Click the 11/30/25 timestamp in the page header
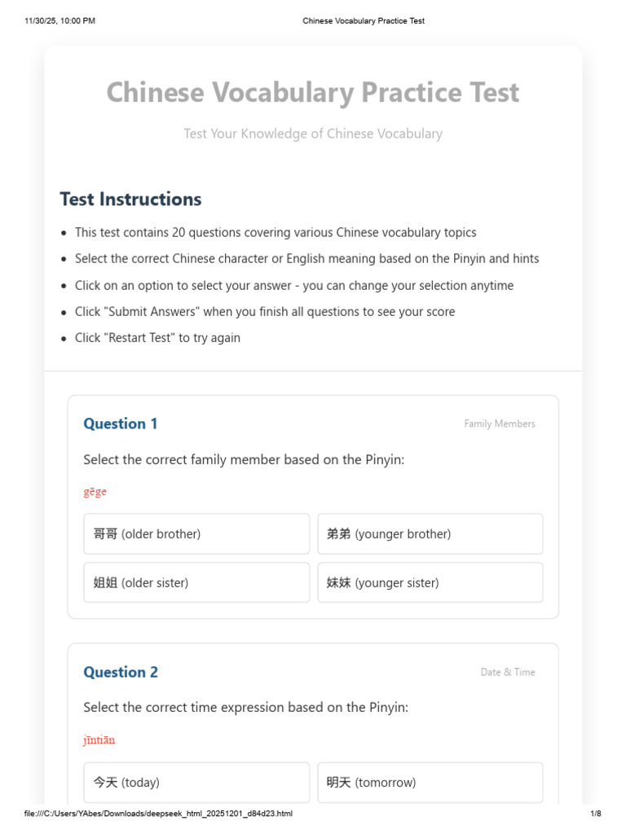The image size is (626, 834). click(60, 20)
